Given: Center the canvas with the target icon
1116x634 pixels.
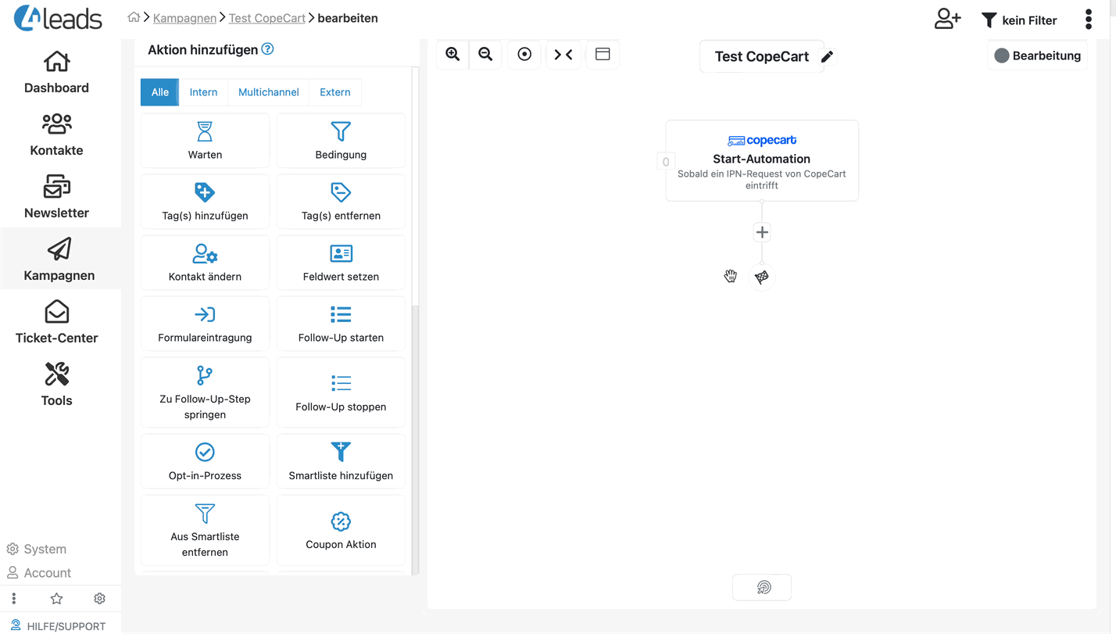Looking at the screenshot, I should tap(524, 54).
